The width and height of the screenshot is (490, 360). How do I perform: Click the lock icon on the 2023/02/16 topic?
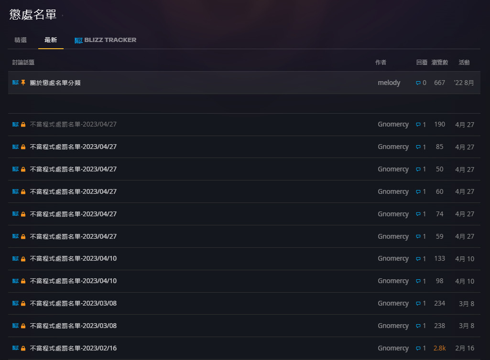pos(23,348)
